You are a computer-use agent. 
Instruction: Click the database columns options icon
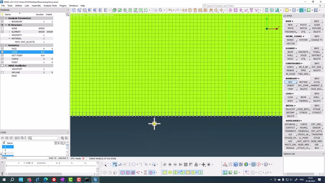click(x=67, y=14)
